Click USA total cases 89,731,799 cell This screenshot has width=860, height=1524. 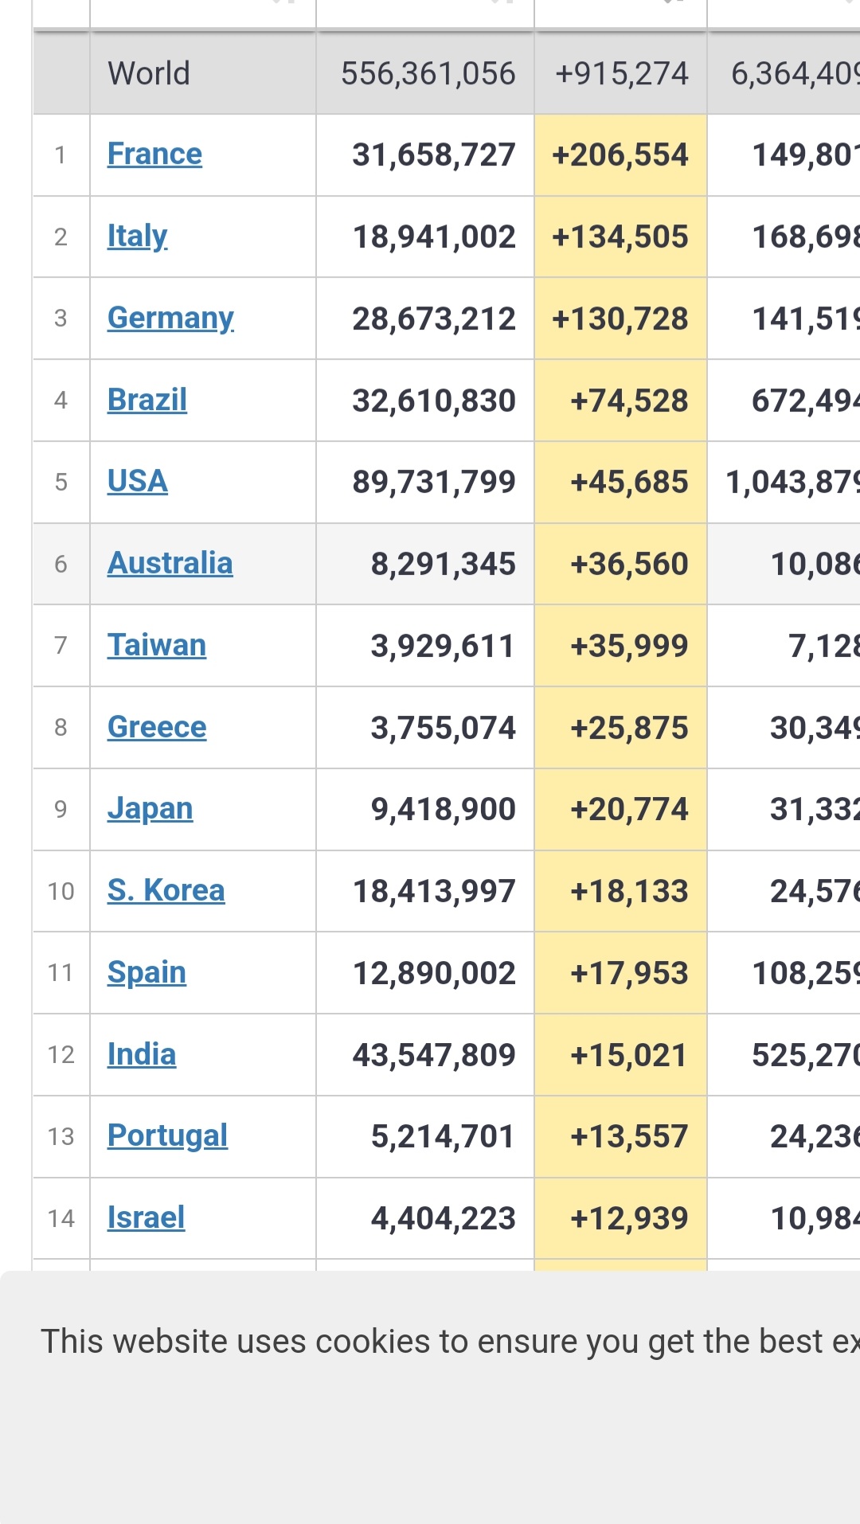click(433, 482)
